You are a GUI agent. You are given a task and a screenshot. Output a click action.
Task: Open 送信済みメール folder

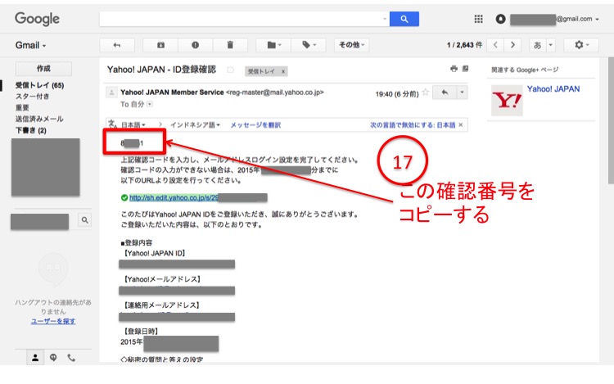click(39, 119)
